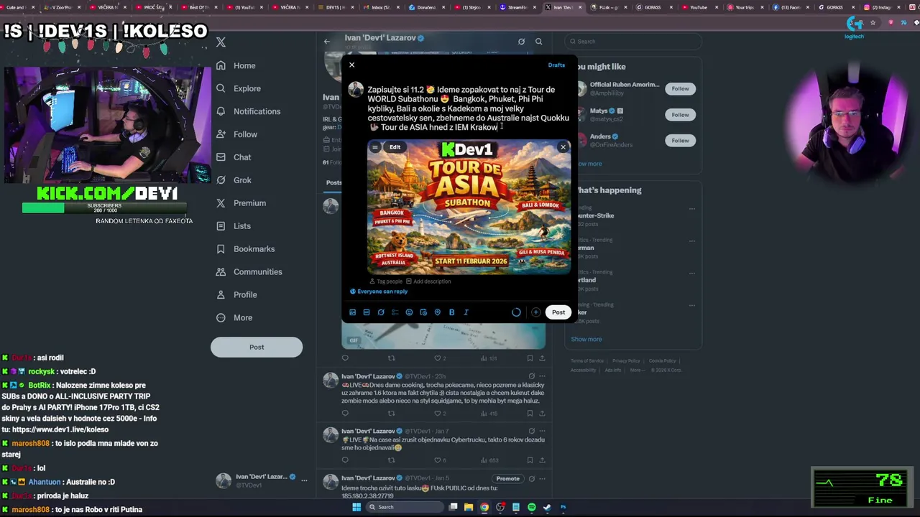Open Drafts in the composer
The image size is (920, 517).
(556, 65)
